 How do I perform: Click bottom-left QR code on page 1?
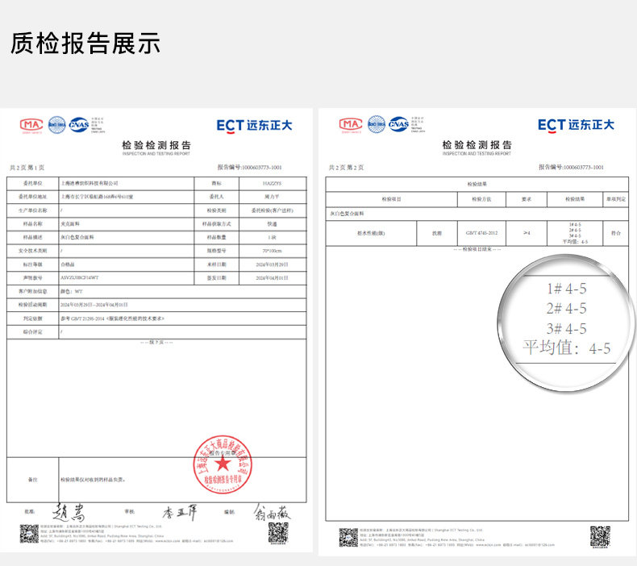coord(30,533)
